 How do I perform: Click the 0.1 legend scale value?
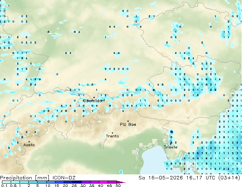pos(4,185)
